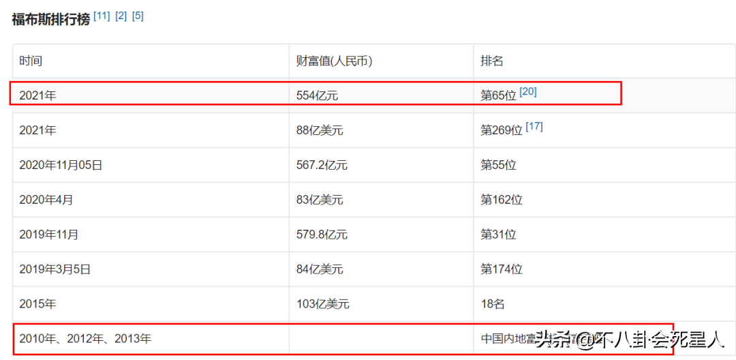Select the 567.2亿元 wealth cell
The width and height of the screenshot is (736, 360).
click(x=322, y=165)
